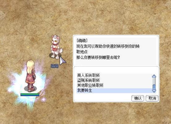The height and width of the screenshot is (124, 171).
Task: Click the scrollbar track above the thumb
Action: [154, 81]
